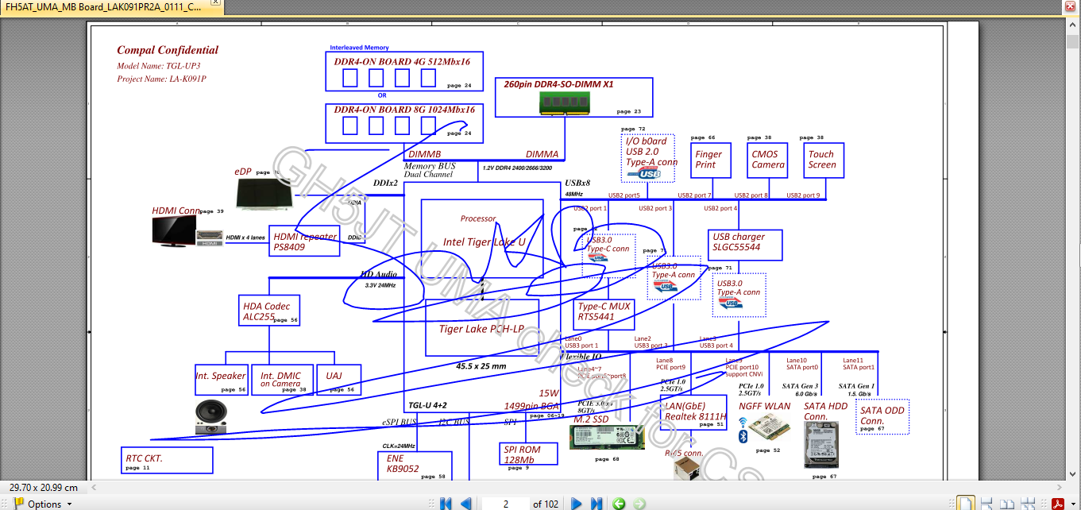Viewport: 1081px width, 510px height.
Task: Click the eDP laptop panel image
Action: point(265,195)
